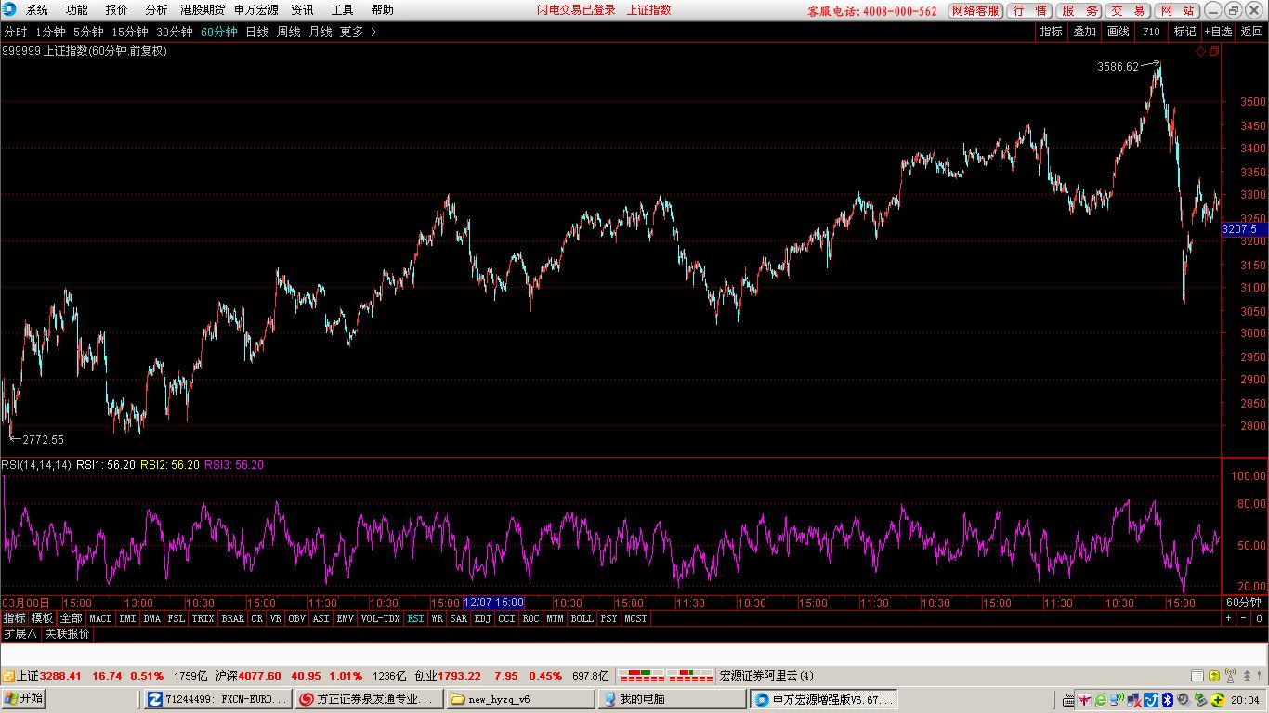This screenshot has height=713, width=1269.
Task: Open the 功能 menu
Action: (x=77, y=10)
